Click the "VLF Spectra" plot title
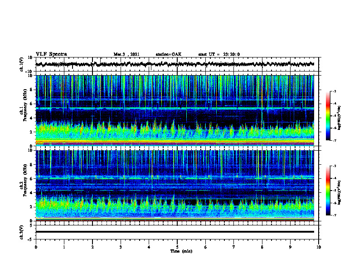The image size is (359, 277). click(51, 54)
